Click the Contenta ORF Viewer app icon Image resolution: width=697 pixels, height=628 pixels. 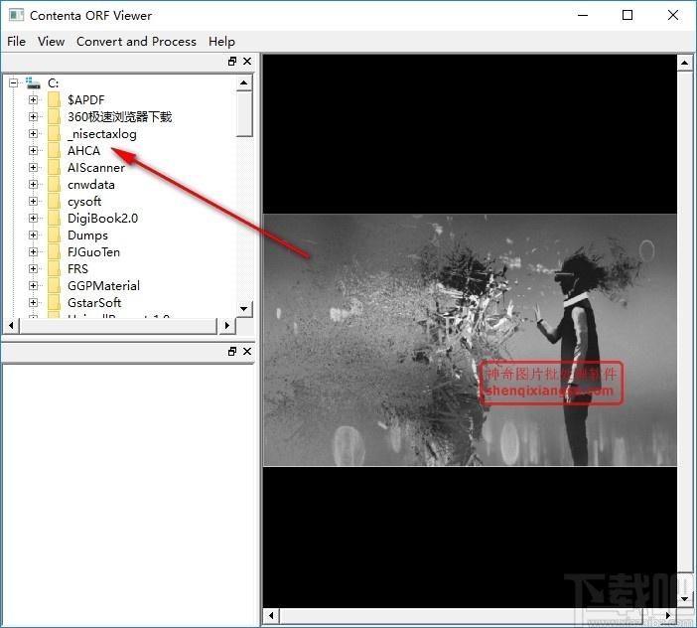pos(17,15)
